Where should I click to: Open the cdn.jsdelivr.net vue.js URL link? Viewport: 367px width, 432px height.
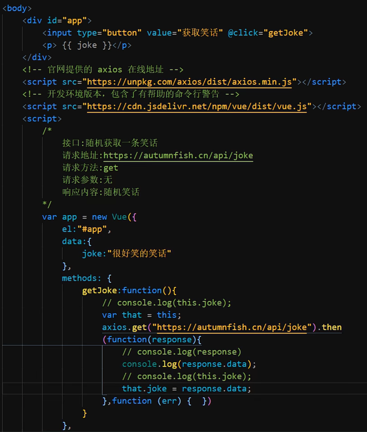(197, 107)
